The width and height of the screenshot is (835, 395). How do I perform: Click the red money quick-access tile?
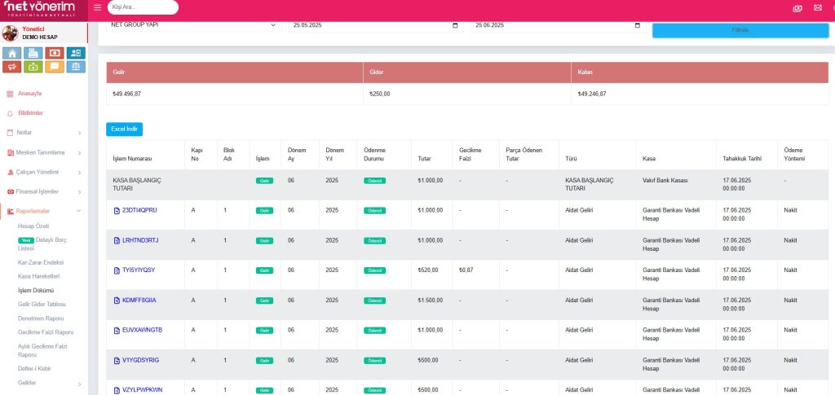click(x=55, y=53)
